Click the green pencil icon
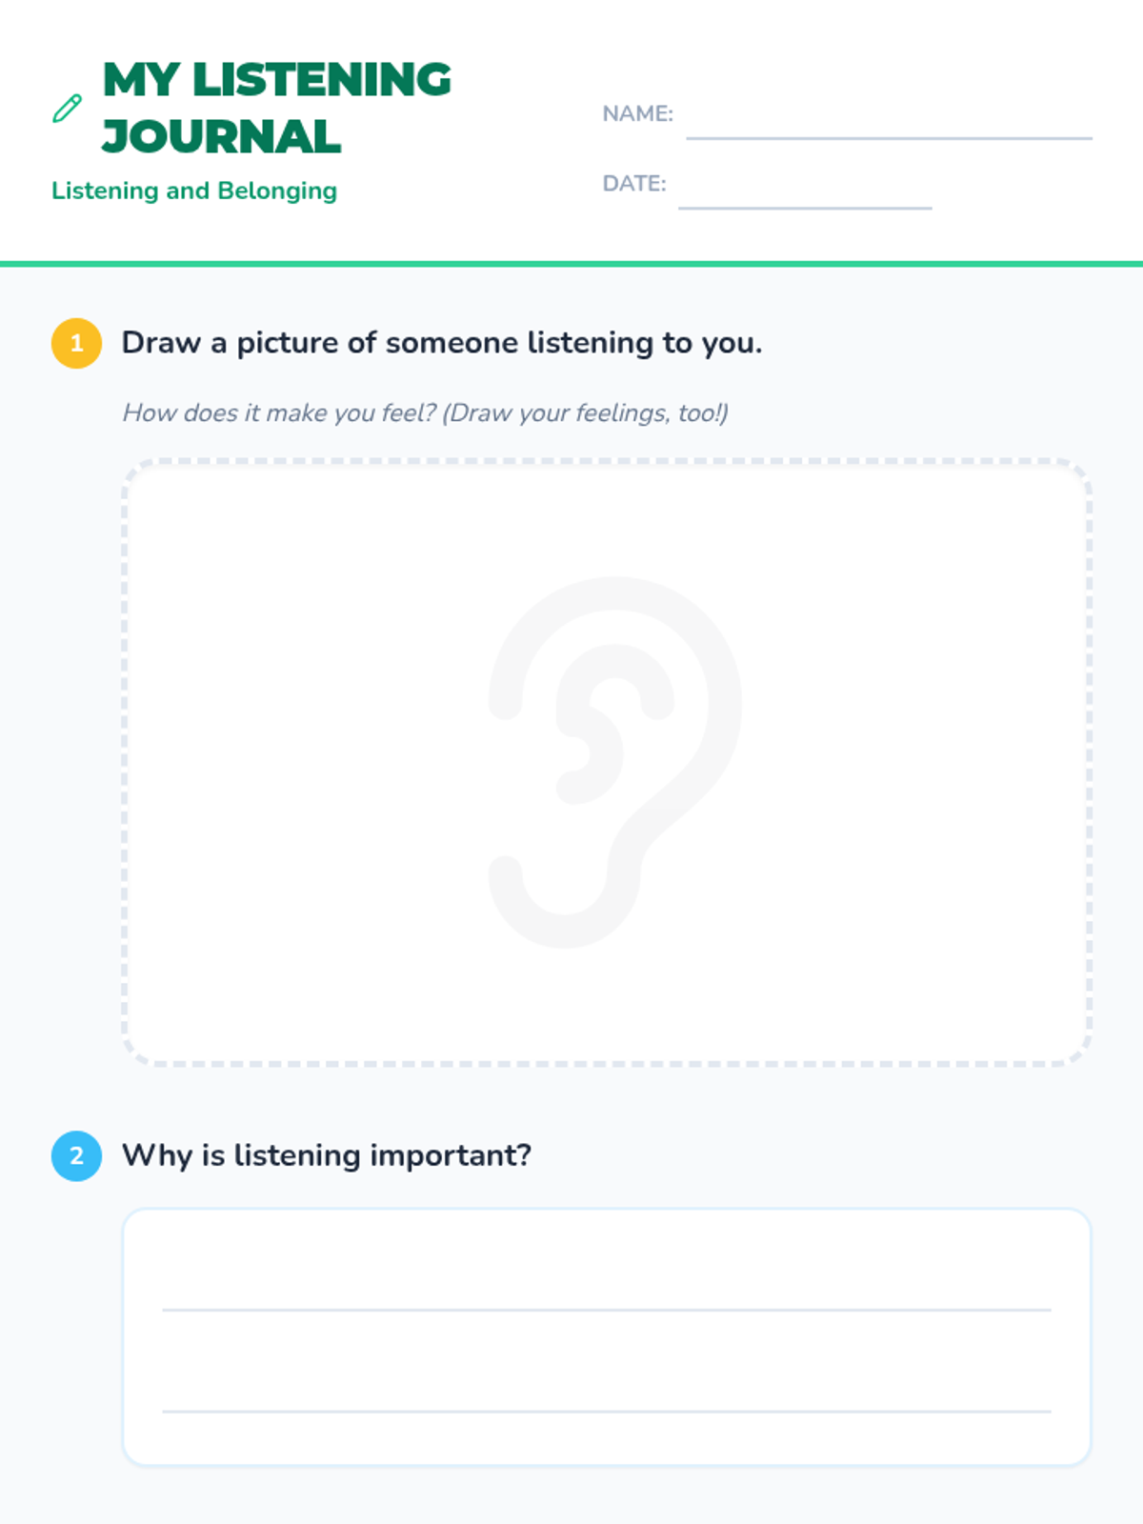This screenshot has width=1143, height=1524. point(67,109)
